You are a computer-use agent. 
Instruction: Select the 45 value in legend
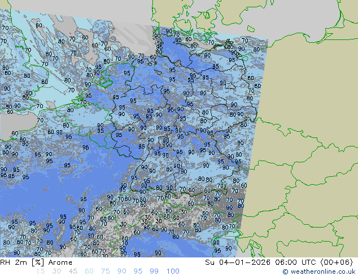[73, 271]
